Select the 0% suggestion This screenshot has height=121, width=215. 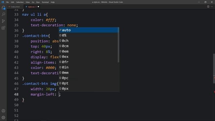(88, 35)
